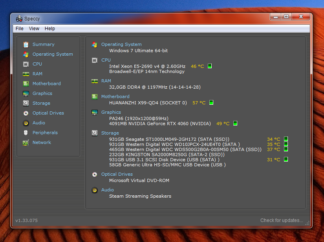Select Storage in the sidebar
The width and height of the screenshot is (324, 242).
(41, 103)
